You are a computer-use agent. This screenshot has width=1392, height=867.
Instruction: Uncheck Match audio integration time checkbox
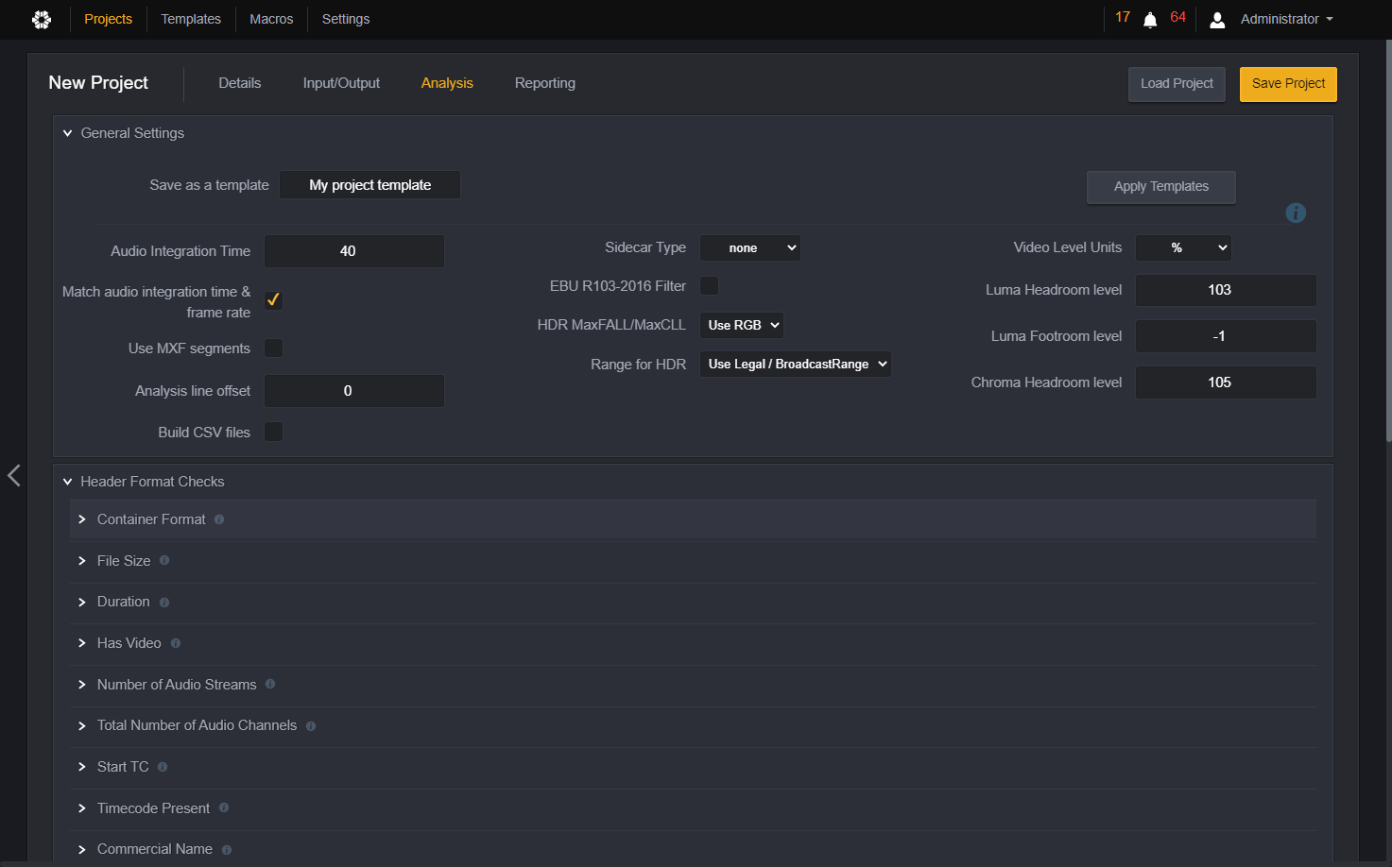[x=273, y=300]
